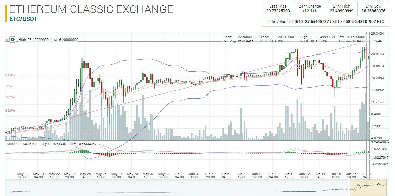Image resolution: width=395 pixels, height=196 pixels.
Task: Click the Jun 15 12:00 time axis label
Action: pyautogui.click(x=336, y=175)
